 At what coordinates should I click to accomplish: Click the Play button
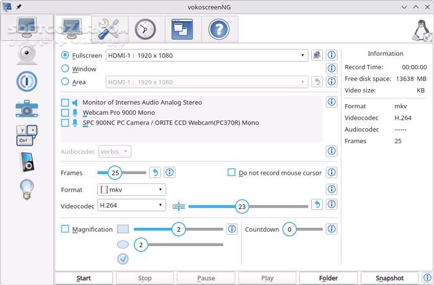coord(267,278)
